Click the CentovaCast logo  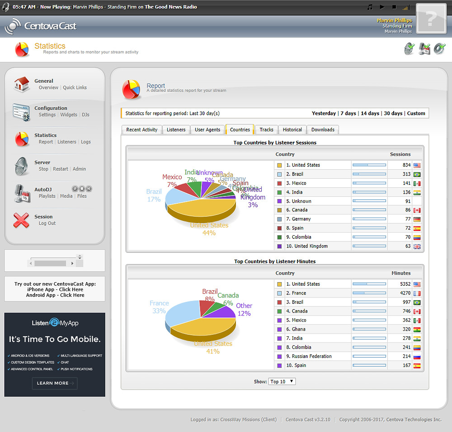pyautogui.click(x=41, y=26)
